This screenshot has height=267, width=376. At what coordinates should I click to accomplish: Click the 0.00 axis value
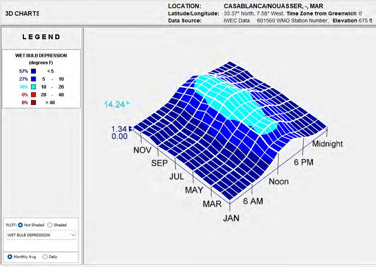pos(120,136)
